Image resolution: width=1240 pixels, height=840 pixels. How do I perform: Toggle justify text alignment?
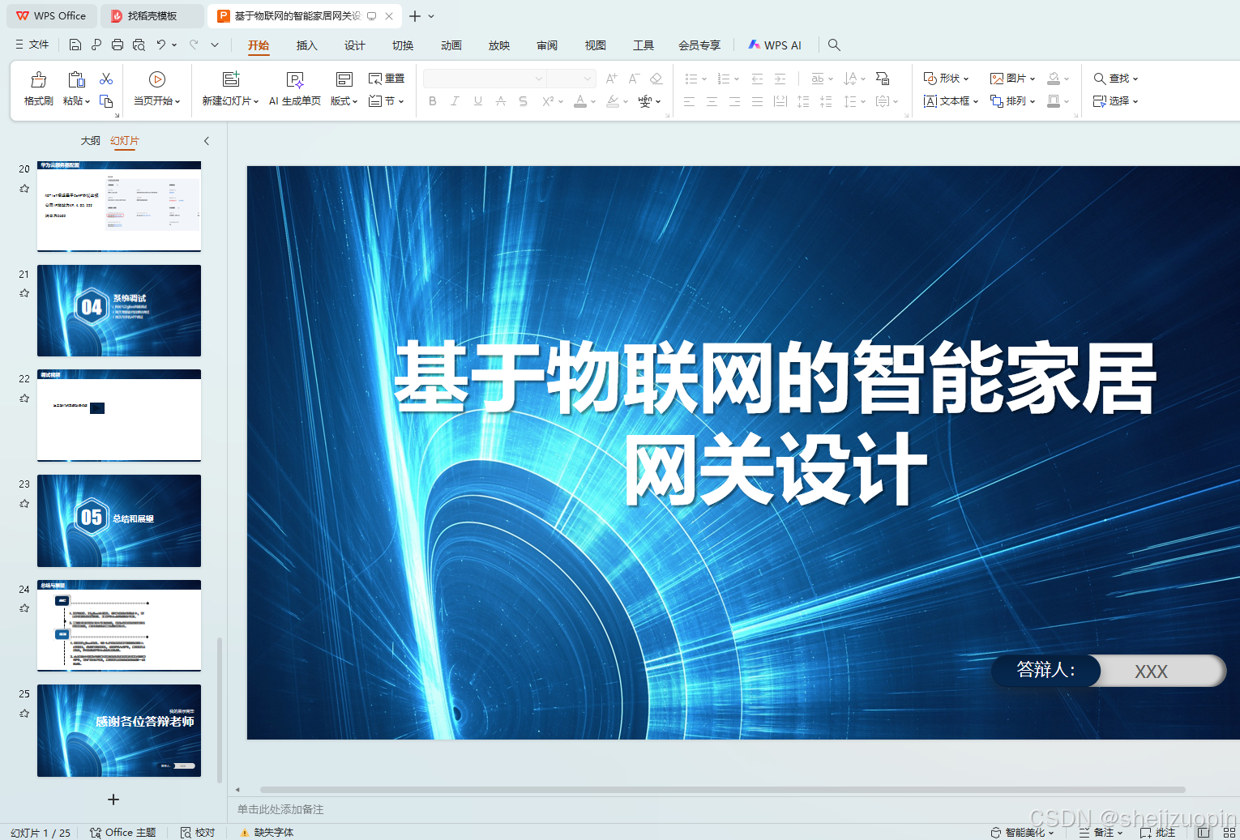tap(757, 101)
